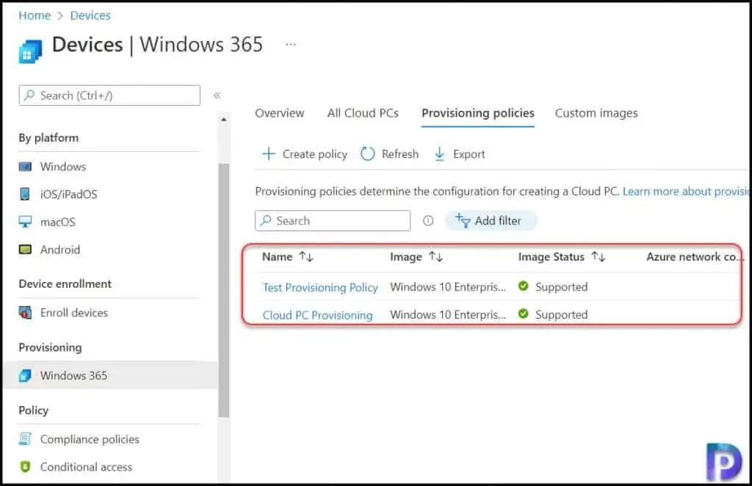Click the info icon beside policy search

coord(428,221)
